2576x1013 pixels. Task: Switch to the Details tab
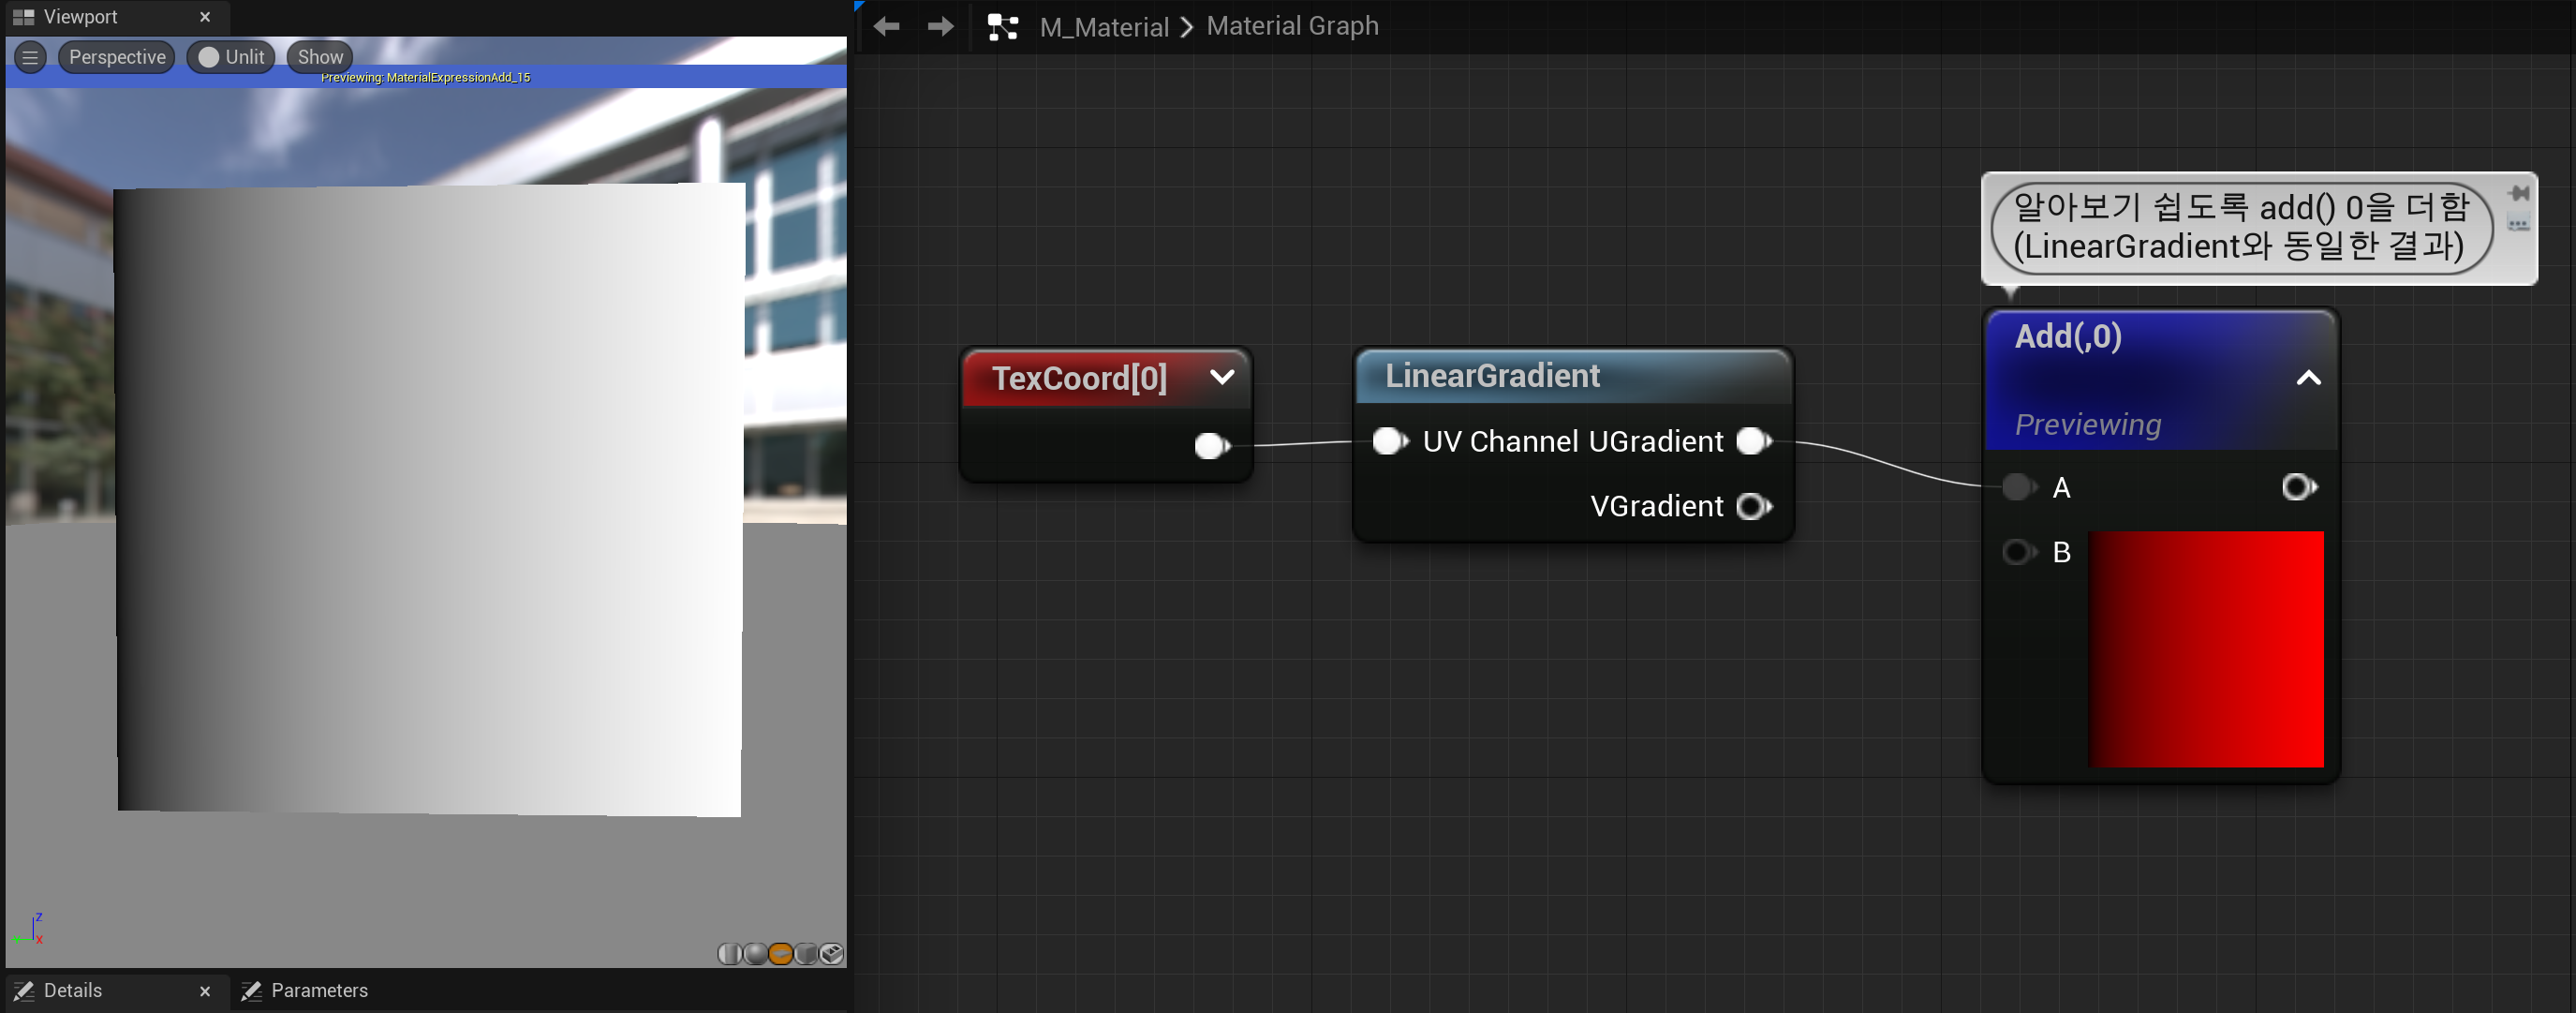(72, 990)
